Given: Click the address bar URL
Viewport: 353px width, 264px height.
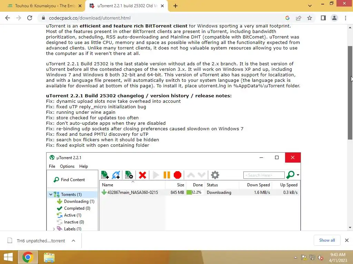Looking at the screenshot, I should [x=90, y=18].
